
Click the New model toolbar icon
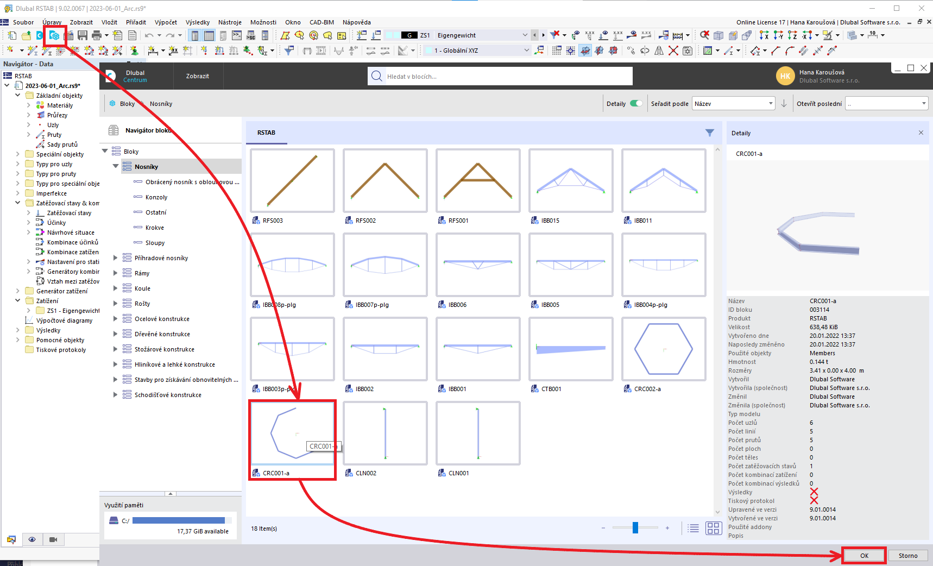point(12,35)
